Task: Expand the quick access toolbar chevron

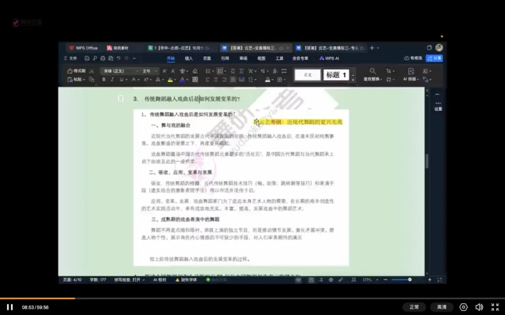Action: (x=134, y=58)
